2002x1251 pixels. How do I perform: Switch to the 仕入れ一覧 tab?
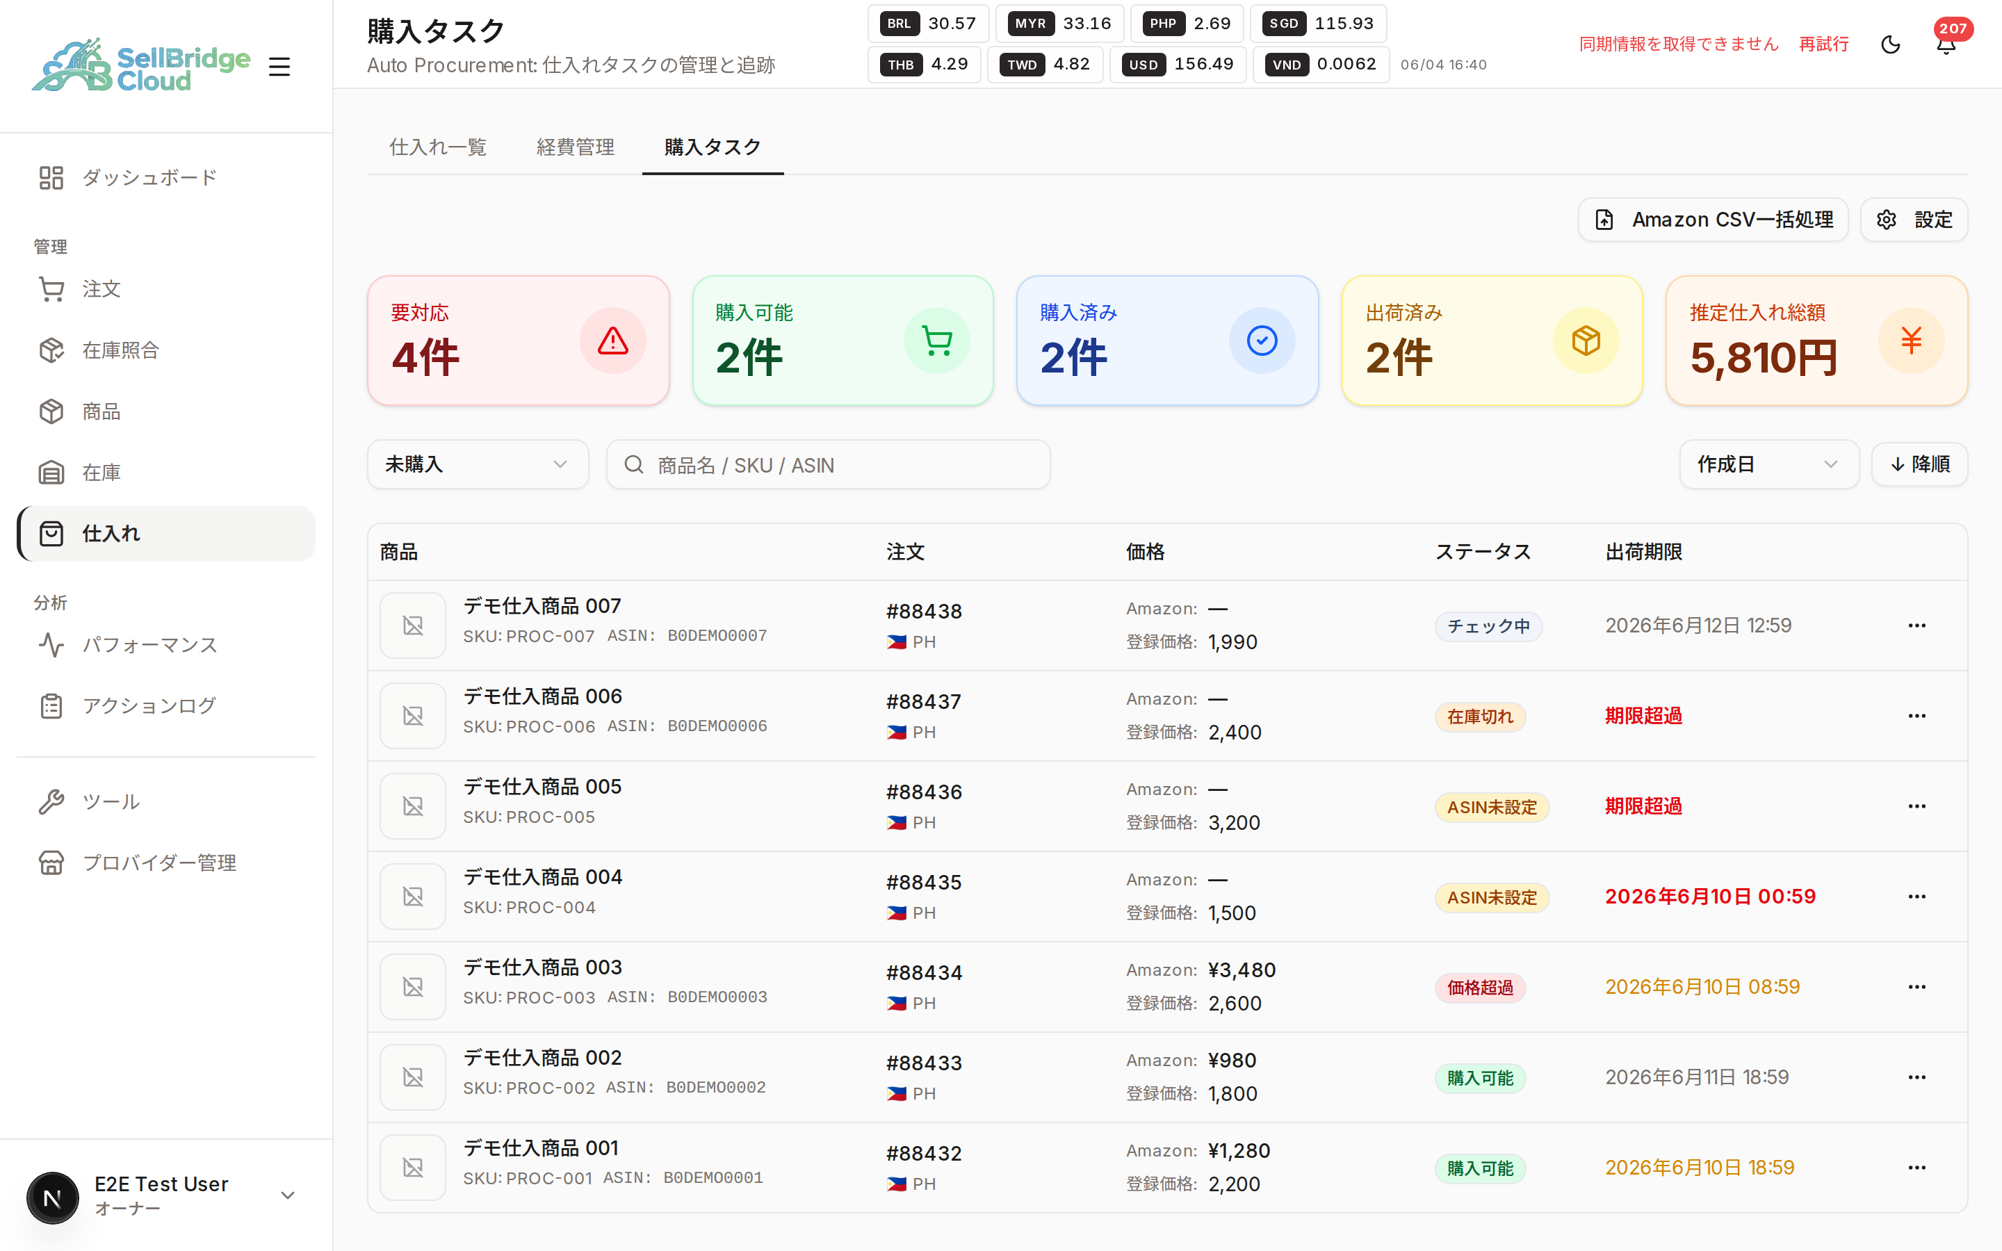point(438,147)
